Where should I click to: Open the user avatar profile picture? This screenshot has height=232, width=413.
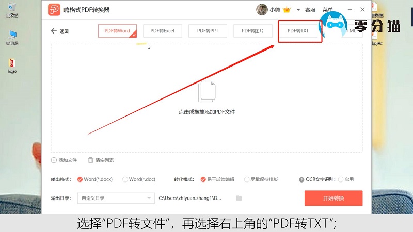(x=262, y=10)
